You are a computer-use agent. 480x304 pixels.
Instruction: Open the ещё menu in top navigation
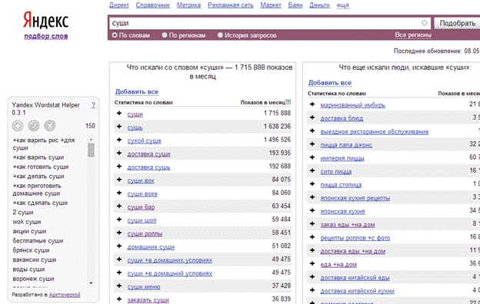pos(343,5)
